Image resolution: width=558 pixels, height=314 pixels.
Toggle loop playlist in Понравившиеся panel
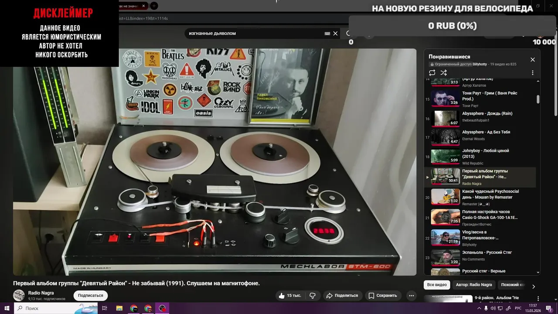[x=432, y=73]
